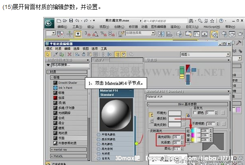Toggle the angle snap icon
The width and height of the screenshot is (245, 165).
pyautogui.click(x=95, y=34)
